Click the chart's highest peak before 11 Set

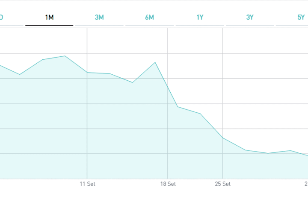point(65,56)
